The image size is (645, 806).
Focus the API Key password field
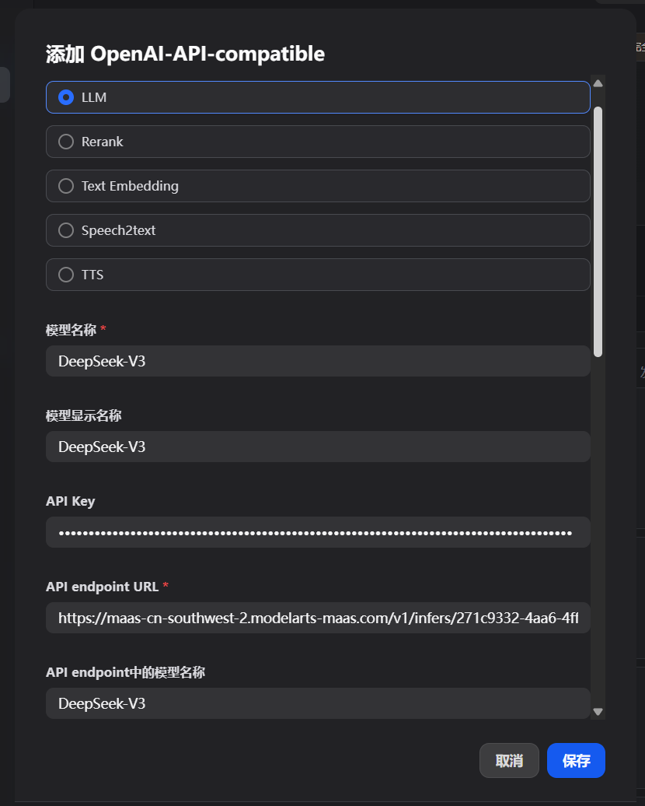(318, 532)
